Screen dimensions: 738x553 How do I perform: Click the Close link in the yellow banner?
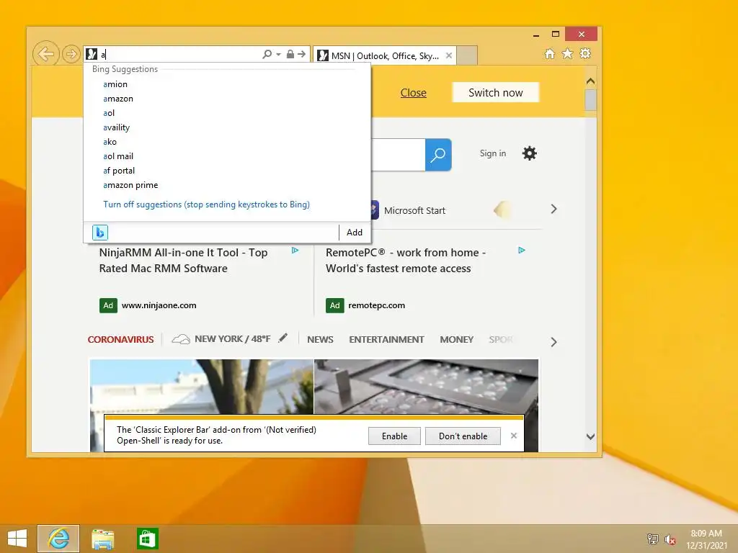(413, 93)
